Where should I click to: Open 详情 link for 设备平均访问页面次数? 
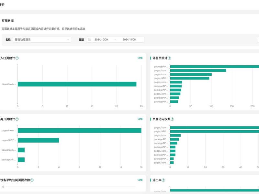(x=140, y=180)
